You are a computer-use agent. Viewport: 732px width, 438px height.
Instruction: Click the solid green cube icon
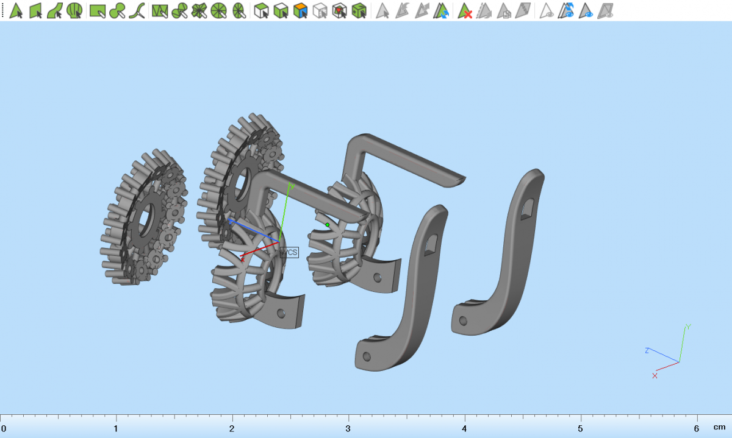point(359,10)
